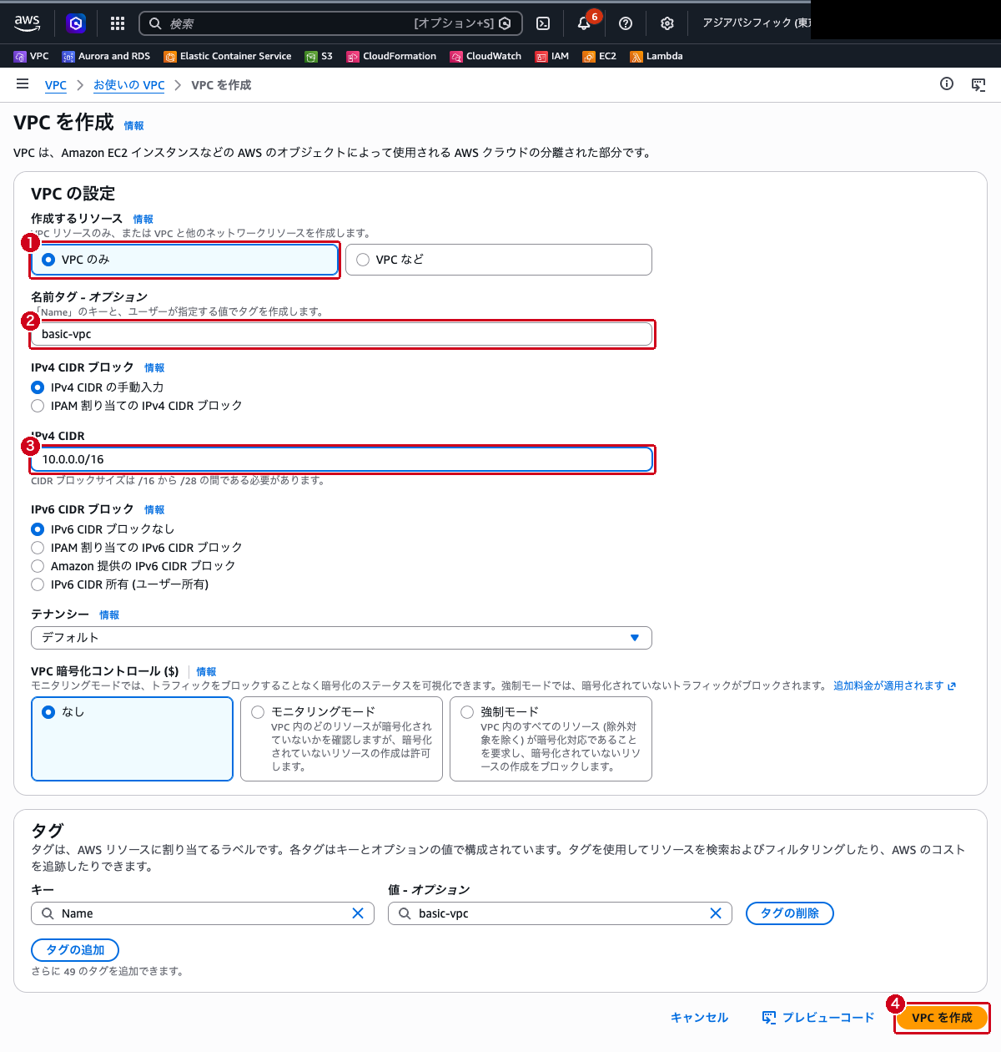Clear the basic-vpc tag value field
Viewport: 1001px width, 1052px height.
click(716, 913)
